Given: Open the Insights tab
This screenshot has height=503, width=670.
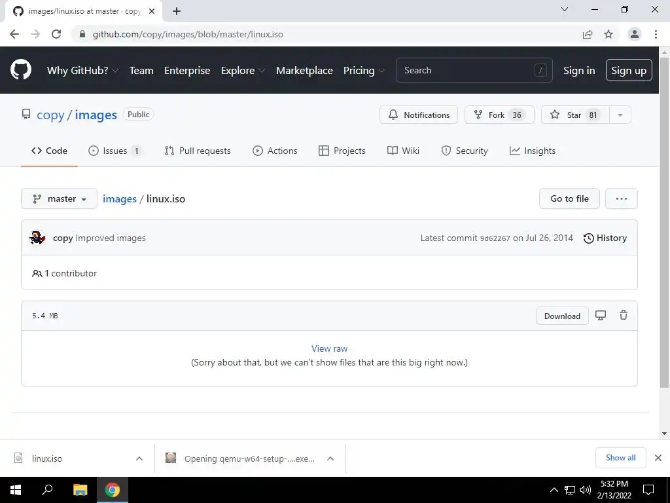Looking at the screenshot, I should pos(533,151).
